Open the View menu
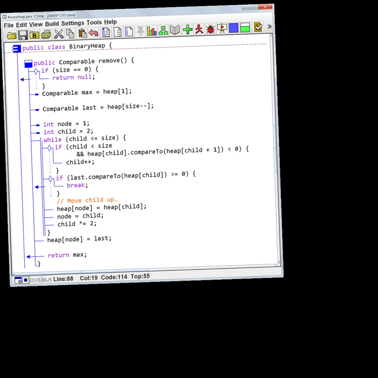Viewport: 378px width, 378px height. [x=36, y=24]
